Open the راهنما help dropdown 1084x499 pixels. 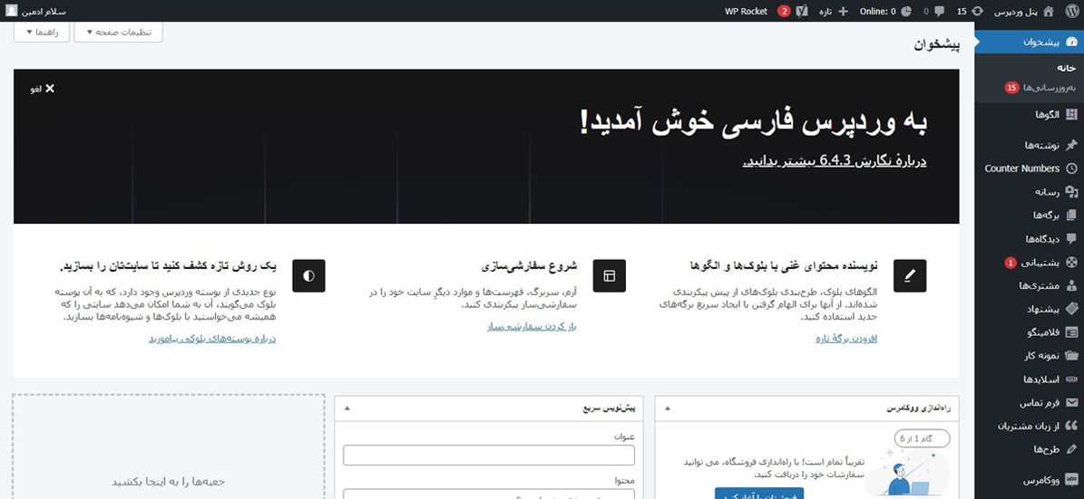42,32
